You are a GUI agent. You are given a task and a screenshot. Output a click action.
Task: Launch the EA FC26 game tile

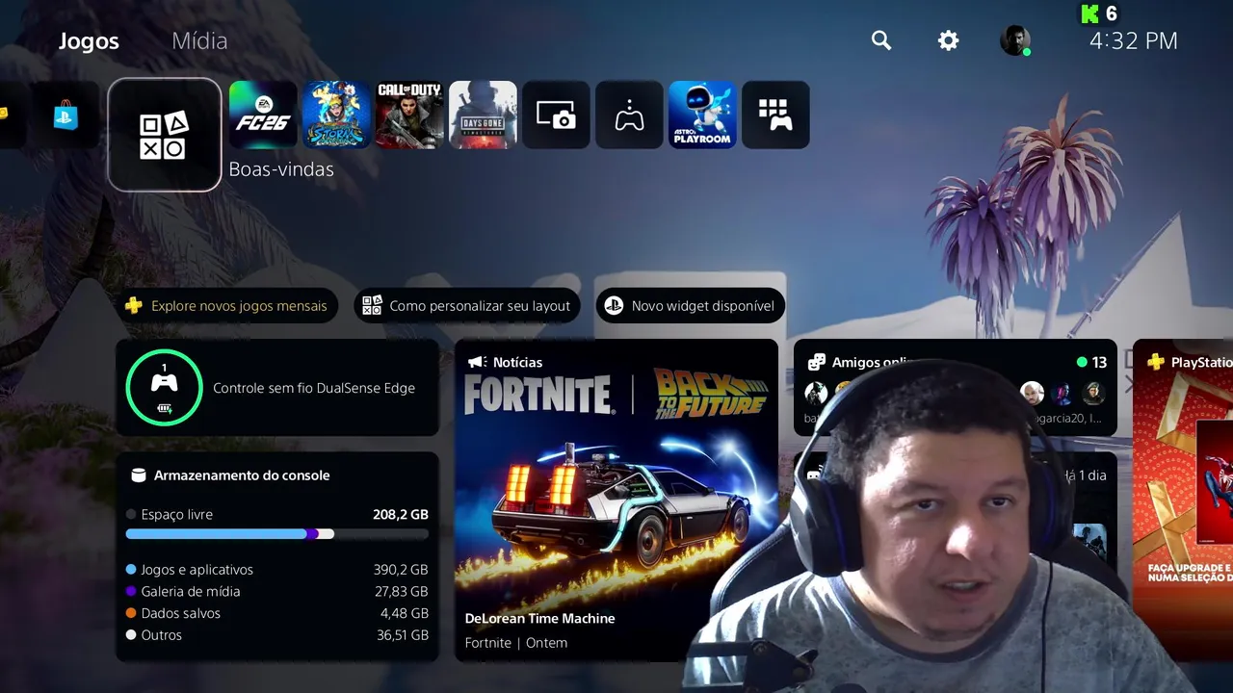(263, 115)
